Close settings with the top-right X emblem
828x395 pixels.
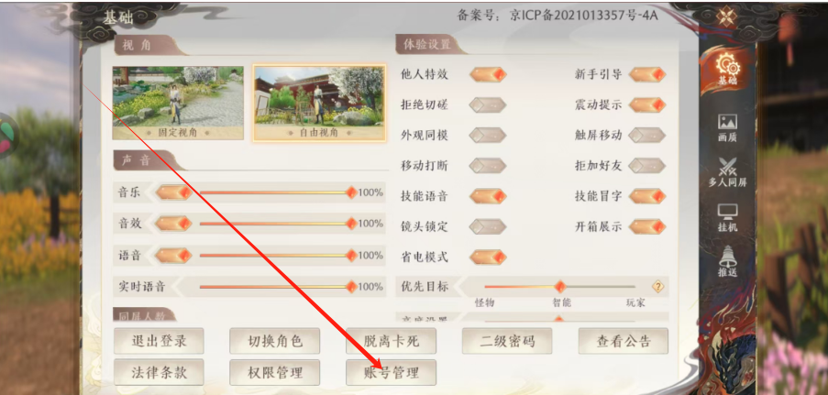pyautogui.click(x=726, y=16)
